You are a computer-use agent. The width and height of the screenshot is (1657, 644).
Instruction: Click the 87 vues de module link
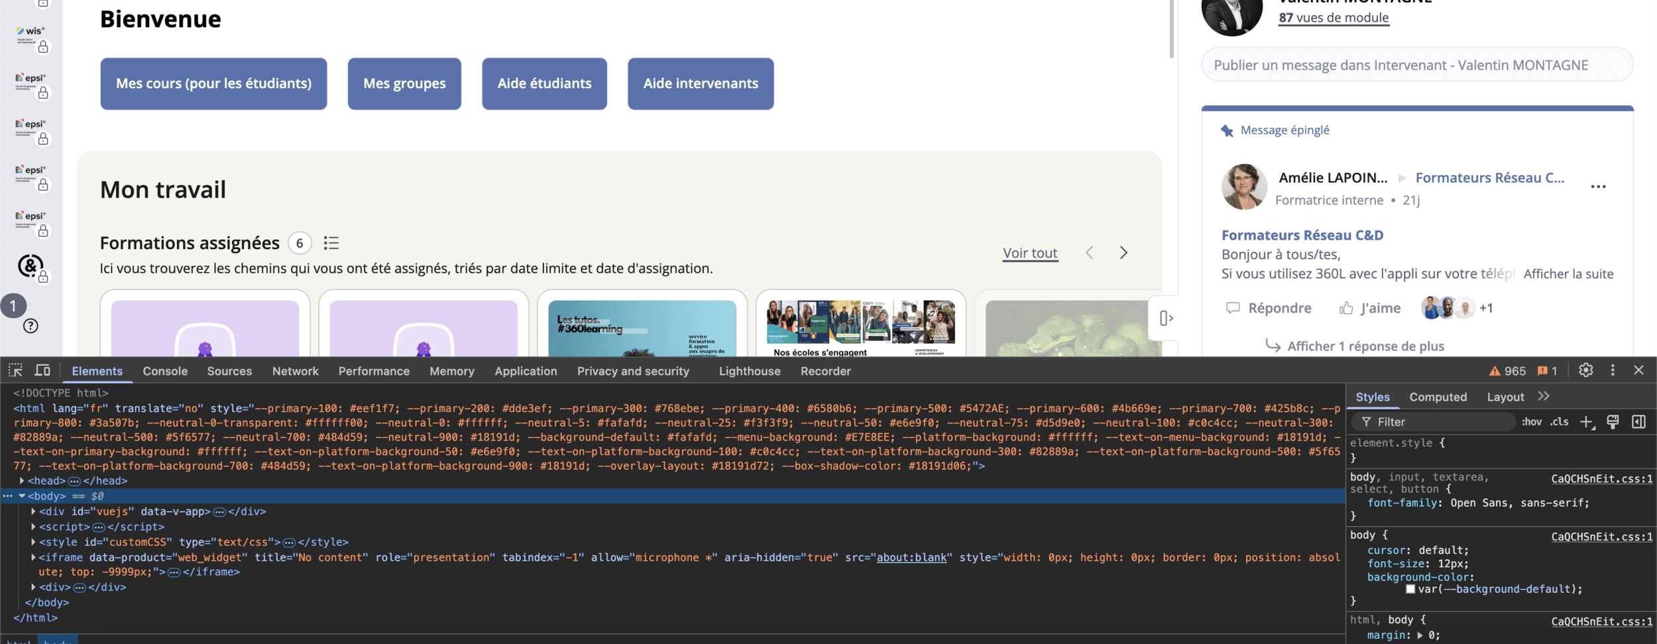click(x=1334, y=18)
